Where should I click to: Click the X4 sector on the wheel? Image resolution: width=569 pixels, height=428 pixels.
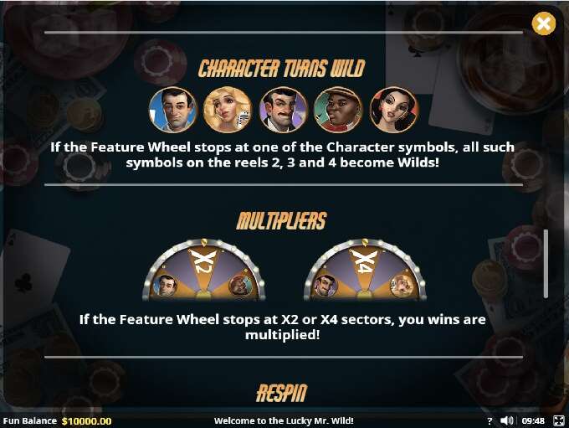click(364, 262)
